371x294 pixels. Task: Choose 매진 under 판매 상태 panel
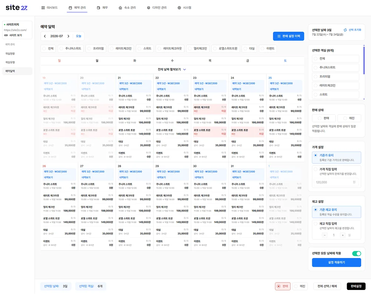click(x=349, y=118)
